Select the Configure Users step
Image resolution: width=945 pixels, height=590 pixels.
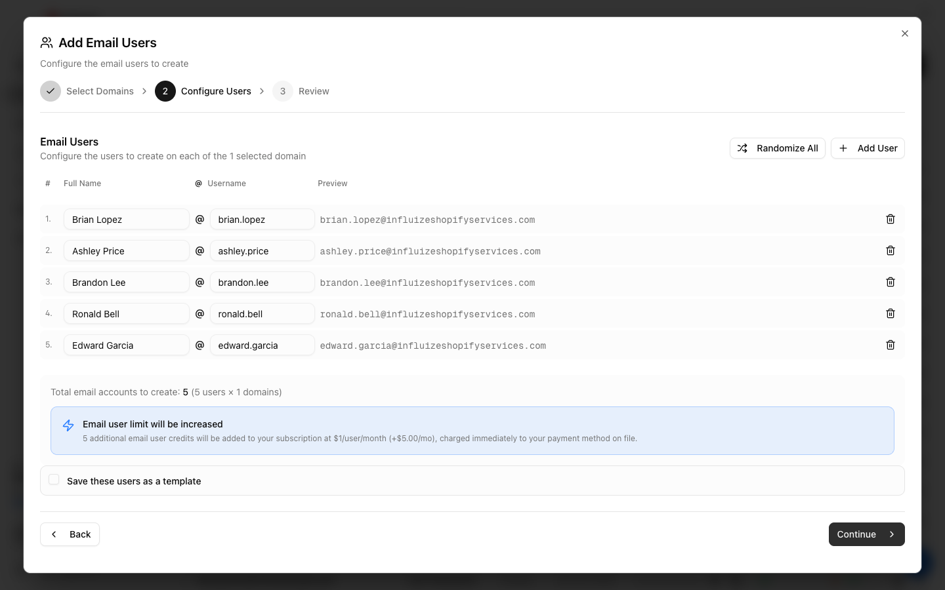[216, 91]
